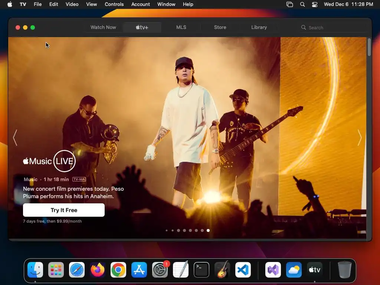Switch to the MLS tab
380x285 pixels.
pos(181,27)
